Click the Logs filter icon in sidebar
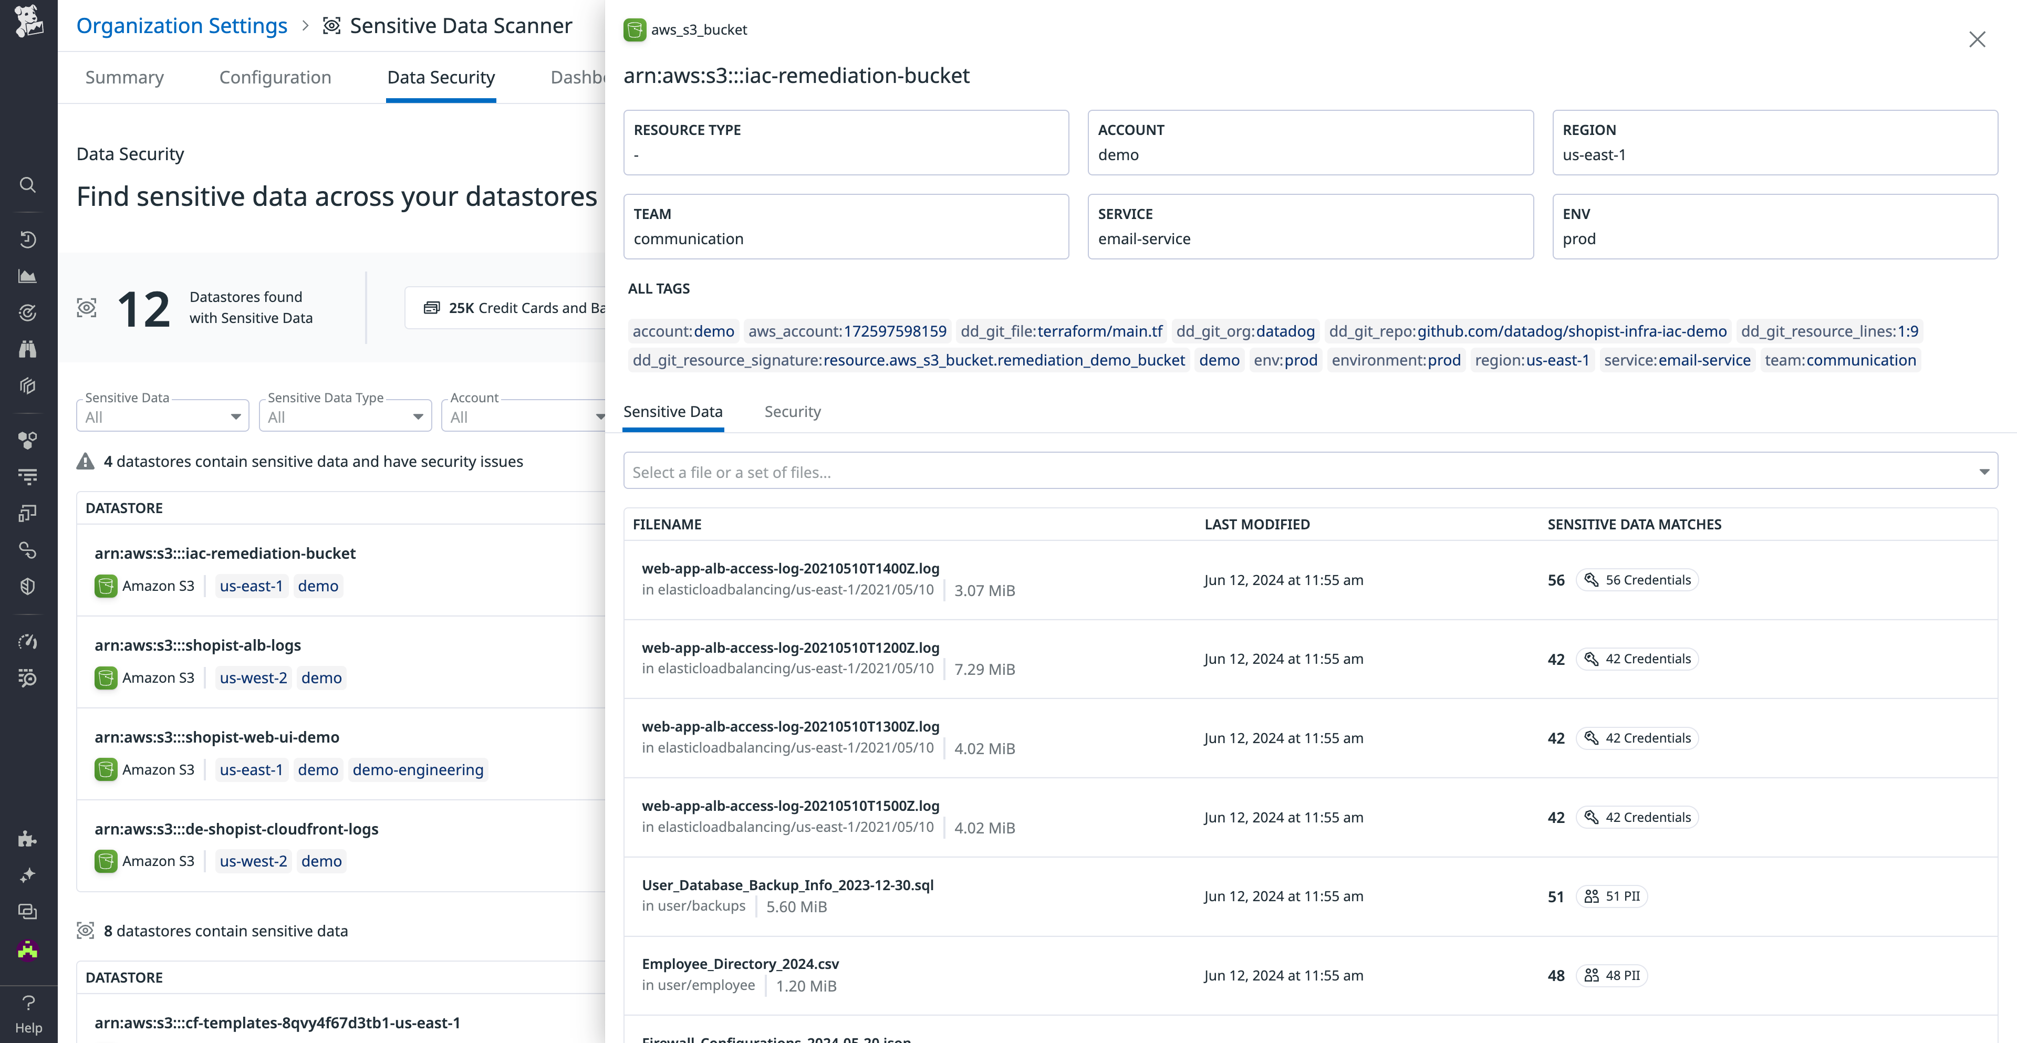 click(x=28, y=476)
